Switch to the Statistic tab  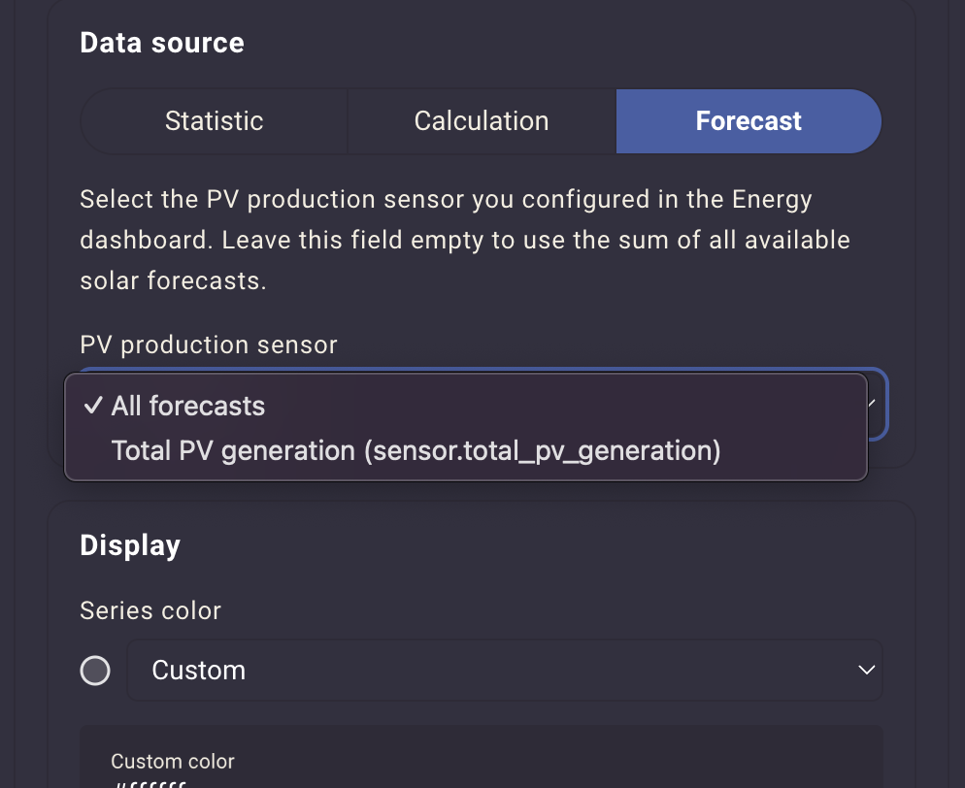pos(214,121)
